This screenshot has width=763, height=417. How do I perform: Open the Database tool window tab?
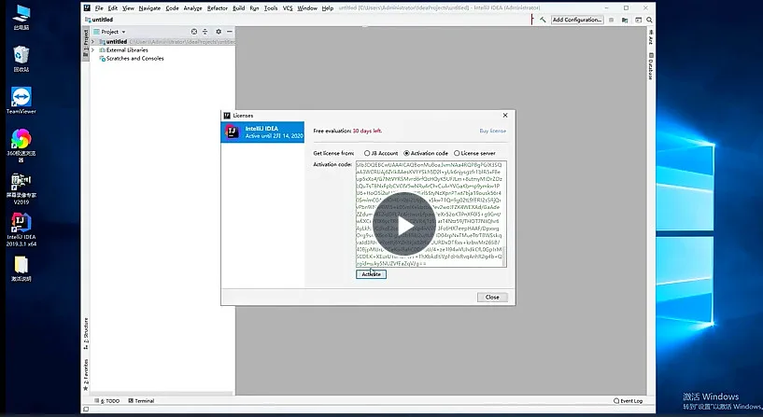tap(651, 66)
